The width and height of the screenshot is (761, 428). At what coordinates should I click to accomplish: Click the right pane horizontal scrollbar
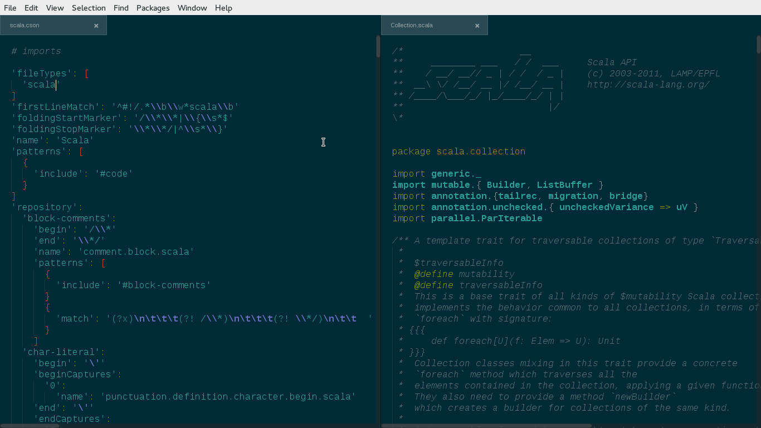(486, 426)
